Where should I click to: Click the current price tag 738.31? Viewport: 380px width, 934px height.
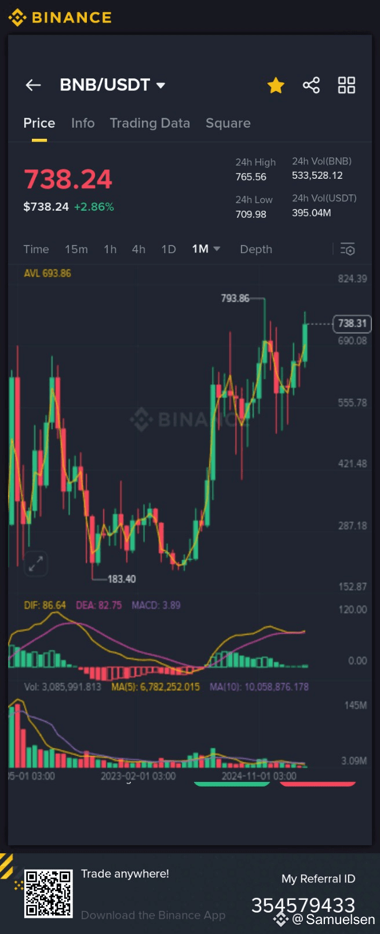point(352,323)
